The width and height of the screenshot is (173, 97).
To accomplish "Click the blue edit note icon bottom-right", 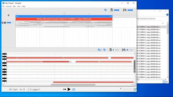I will 135,89.
